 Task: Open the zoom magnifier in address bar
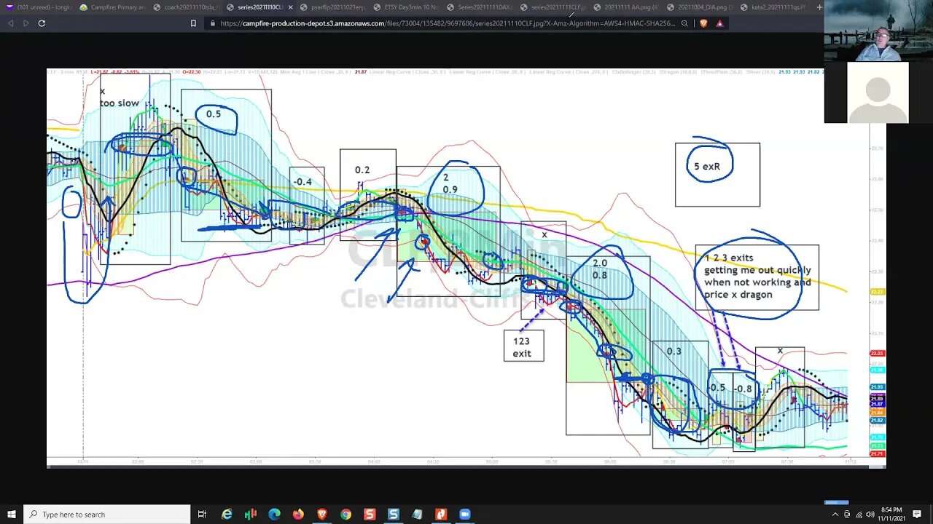pos(684,23)
